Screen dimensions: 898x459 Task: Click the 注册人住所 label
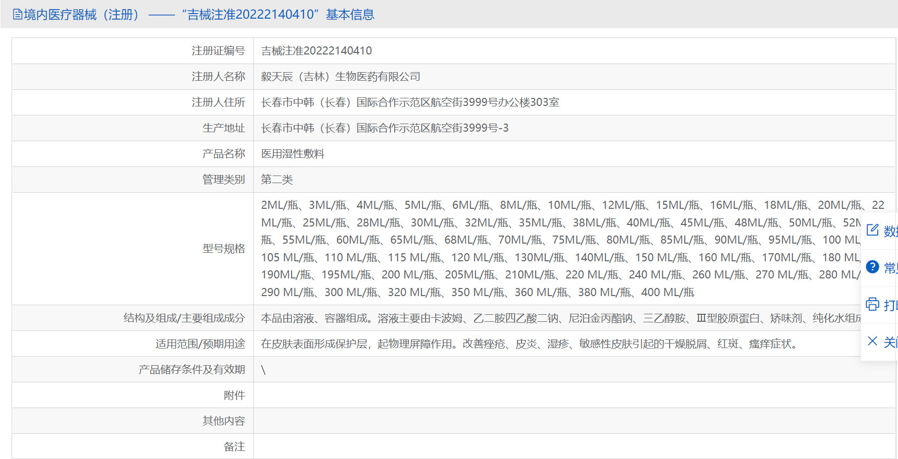tap(218, 102)
